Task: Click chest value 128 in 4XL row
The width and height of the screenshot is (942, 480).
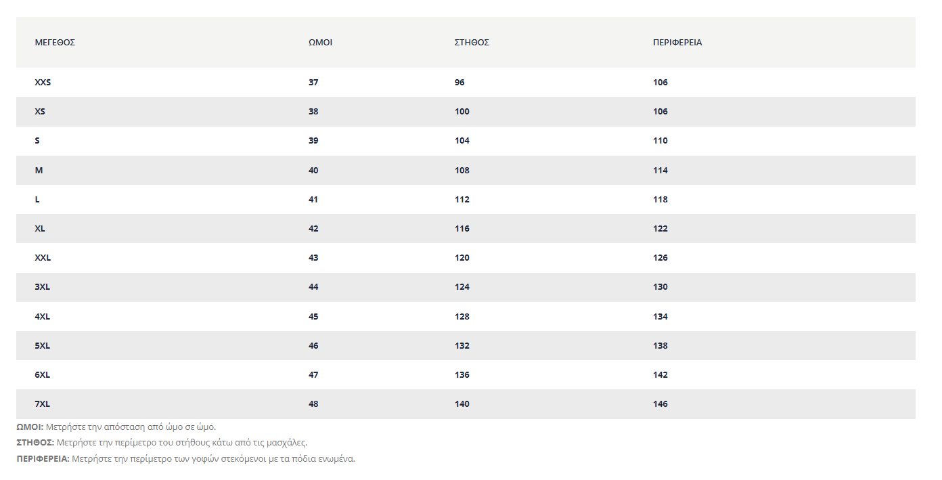Action: click(462, 316)
